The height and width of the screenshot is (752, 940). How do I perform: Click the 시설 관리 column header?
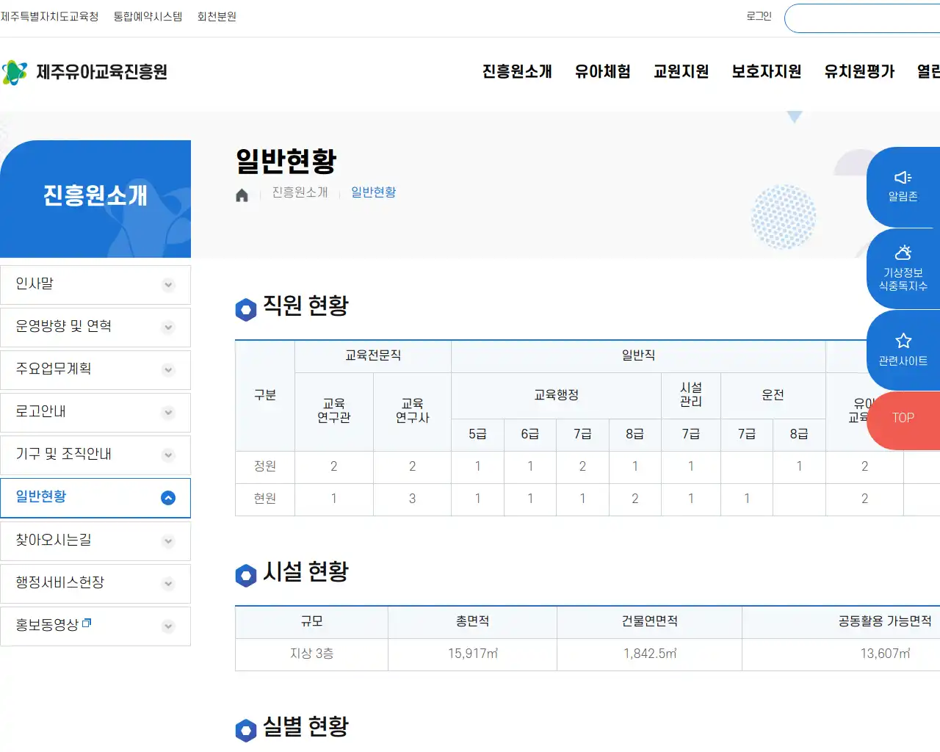coord(691,395)
